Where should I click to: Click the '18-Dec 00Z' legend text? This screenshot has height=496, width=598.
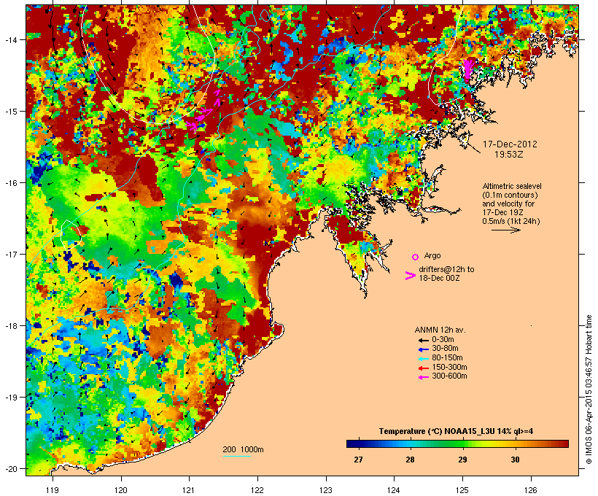pos(439,278)
